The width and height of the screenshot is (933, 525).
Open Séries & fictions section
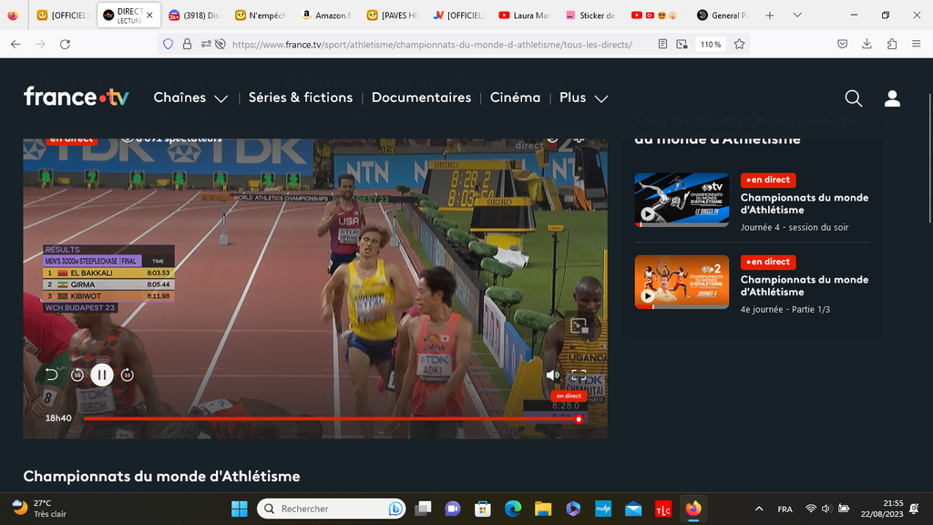(301, 98)
